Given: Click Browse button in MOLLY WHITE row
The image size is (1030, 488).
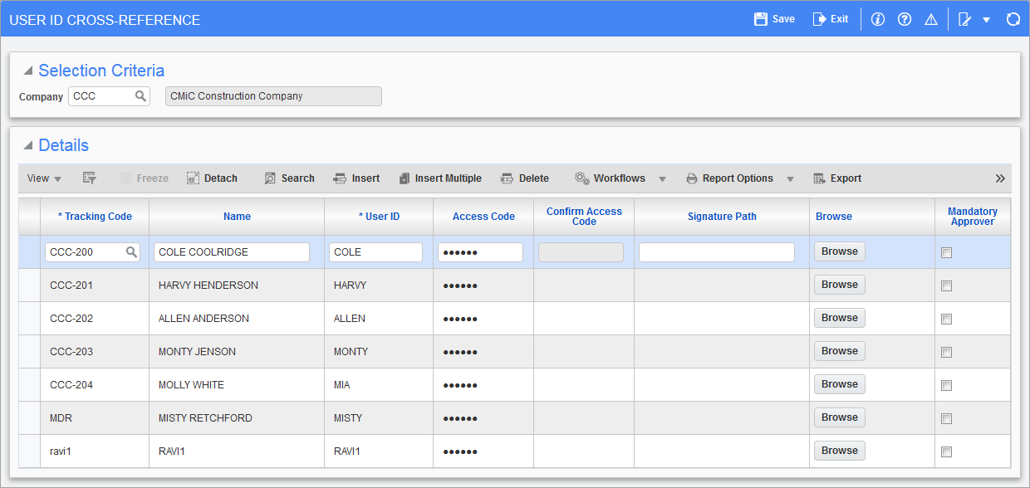Looking at the screenshot, I should [x=840, y=384].
